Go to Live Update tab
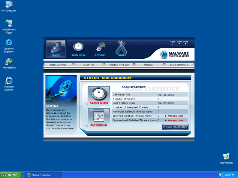This screenshot has width=238, height=178. [179, 65]
